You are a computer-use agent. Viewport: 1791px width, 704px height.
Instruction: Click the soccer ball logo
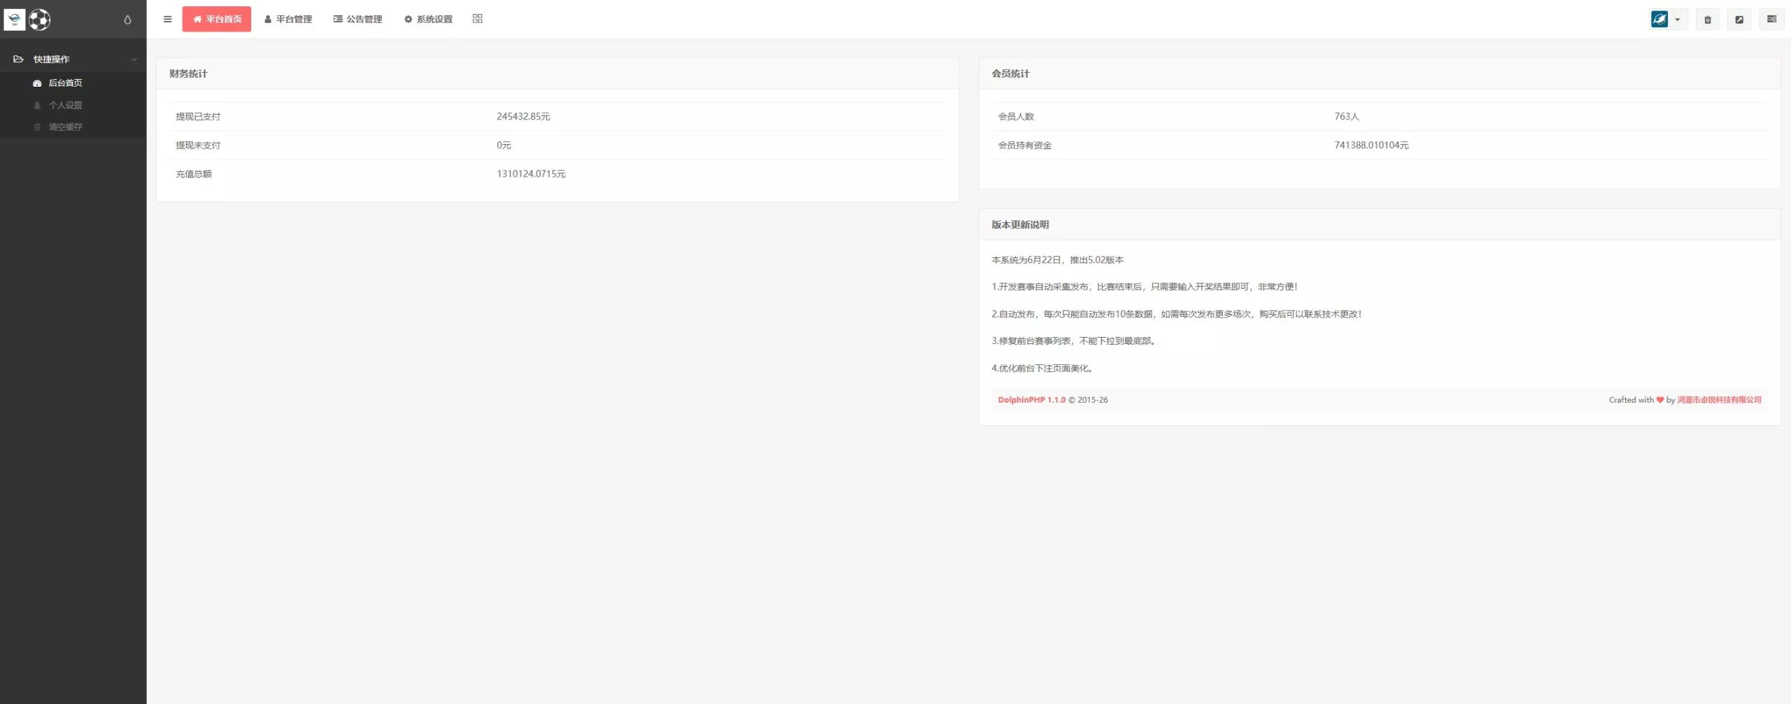(x=39, y=20)
